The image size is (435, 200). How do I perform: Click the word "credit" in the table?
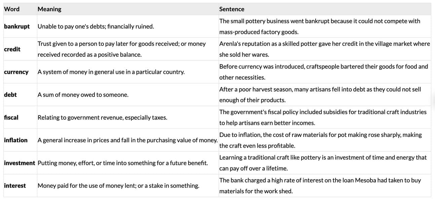point(12,49)
